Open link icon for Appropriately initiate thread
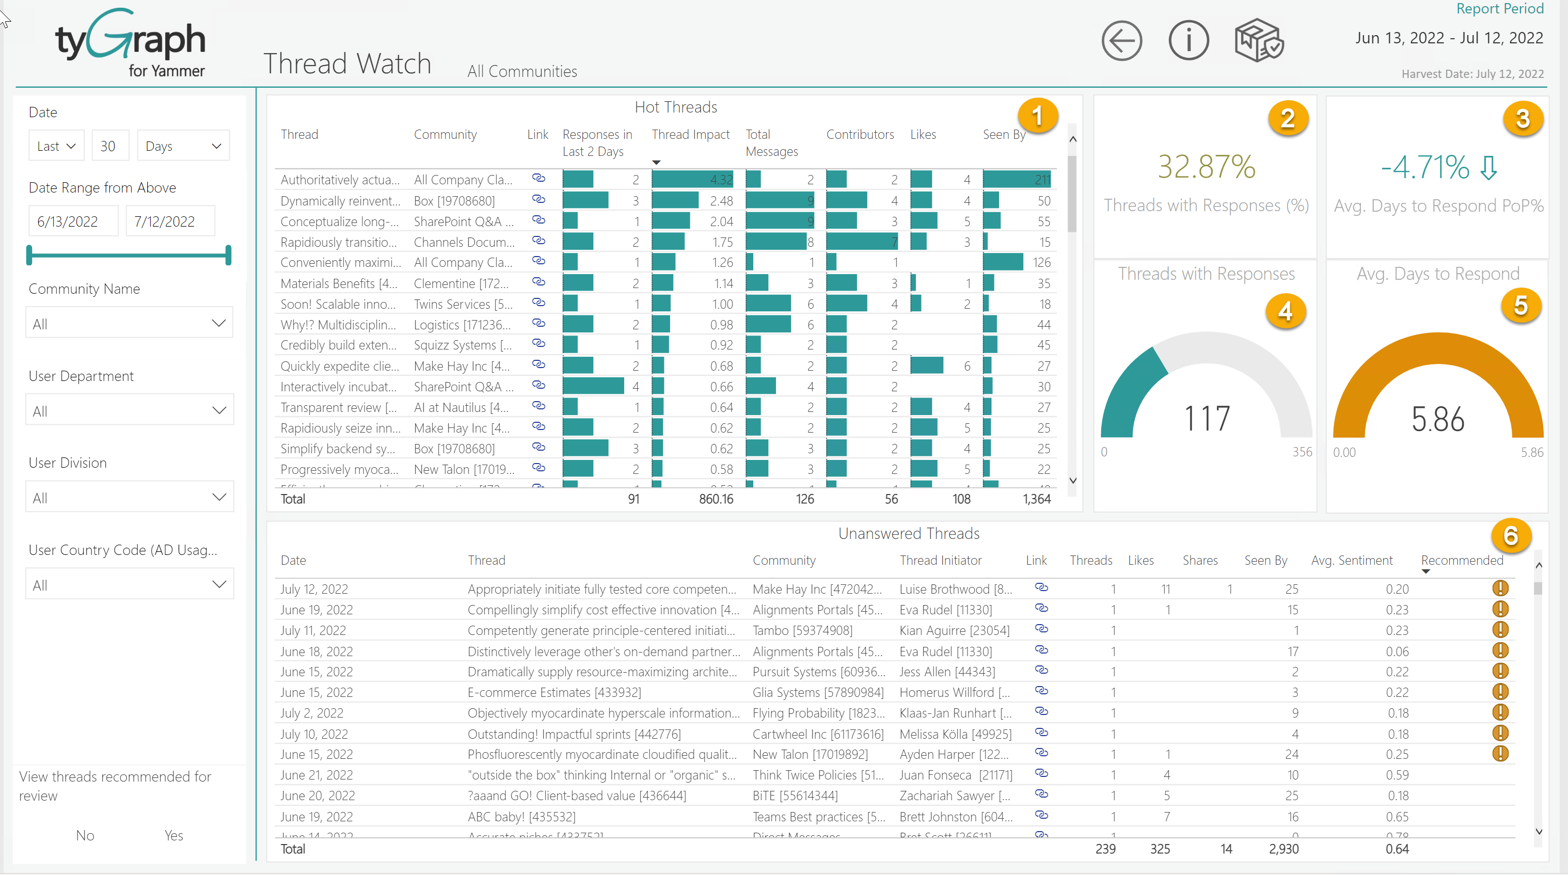 tap(1041, 588)
